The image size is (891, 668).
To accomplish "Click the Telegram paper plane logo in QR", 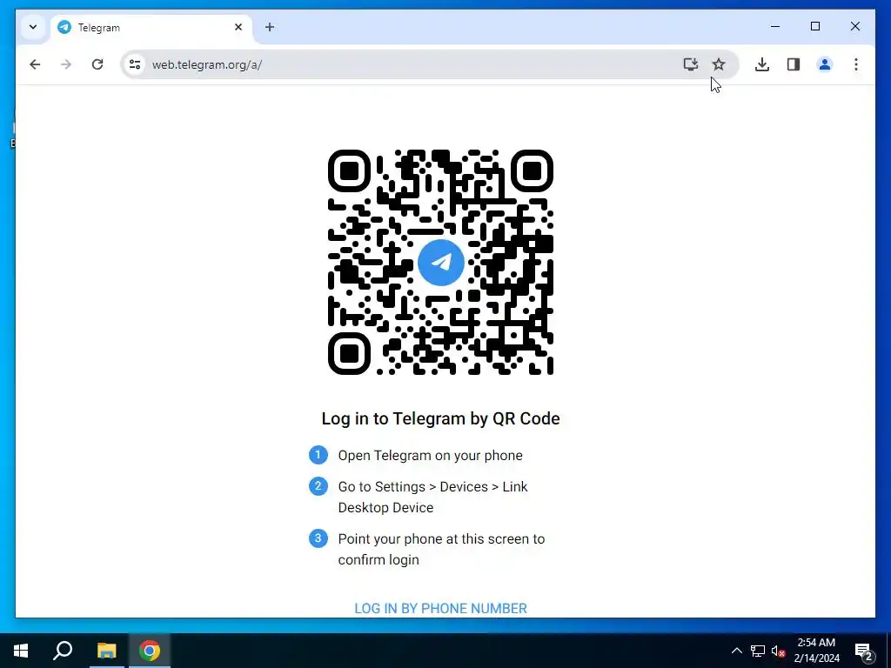I will point(441,263).
